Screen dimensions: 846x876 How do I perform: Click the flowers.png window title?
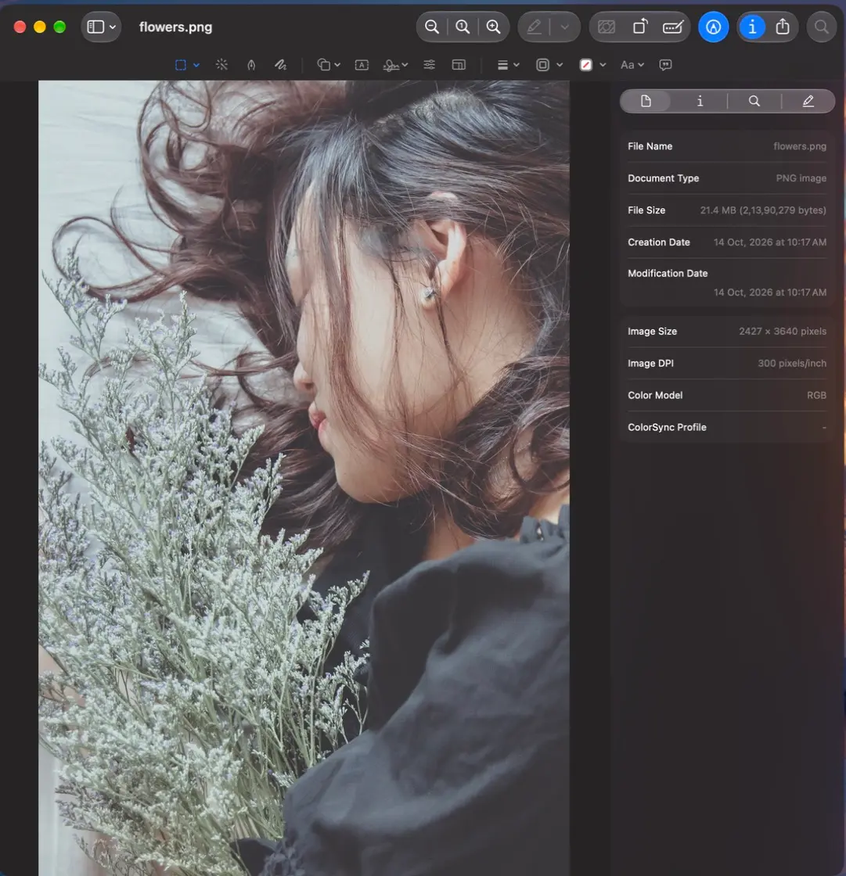175,27
